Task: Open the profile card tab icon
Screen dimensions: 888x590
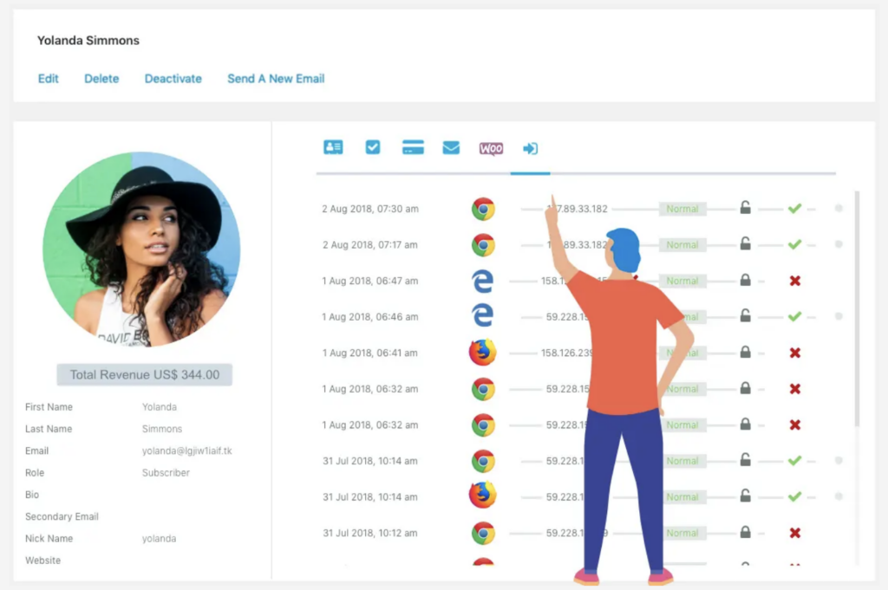Action: click(x=333, y=148)
